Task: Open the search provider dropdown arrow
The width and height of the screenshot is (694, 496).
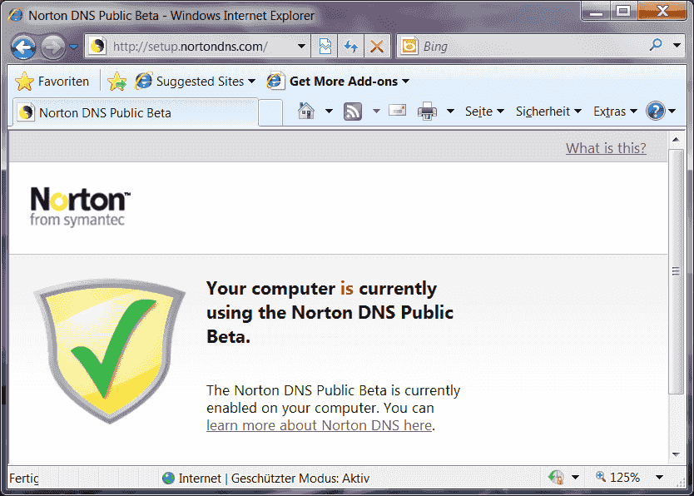Action: coord(677,45)
